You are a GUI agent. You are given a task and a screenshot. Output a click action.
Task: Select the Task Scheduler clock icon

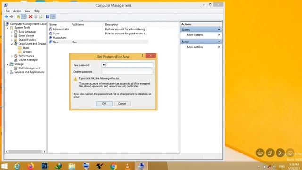click(x=16, y=32)
